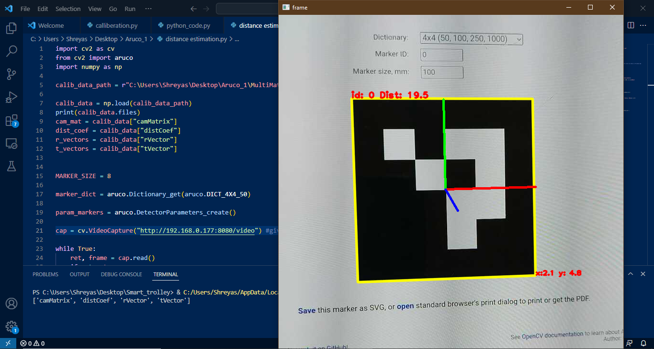Open the Explorer view in the activity bar
Viewport: 654px width, 349px height.
click(11, 29)
